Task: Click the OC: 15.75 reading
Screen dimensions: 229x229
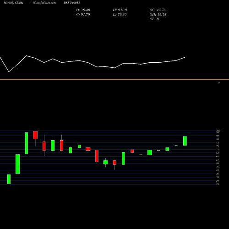Action: tap(158, 10)
